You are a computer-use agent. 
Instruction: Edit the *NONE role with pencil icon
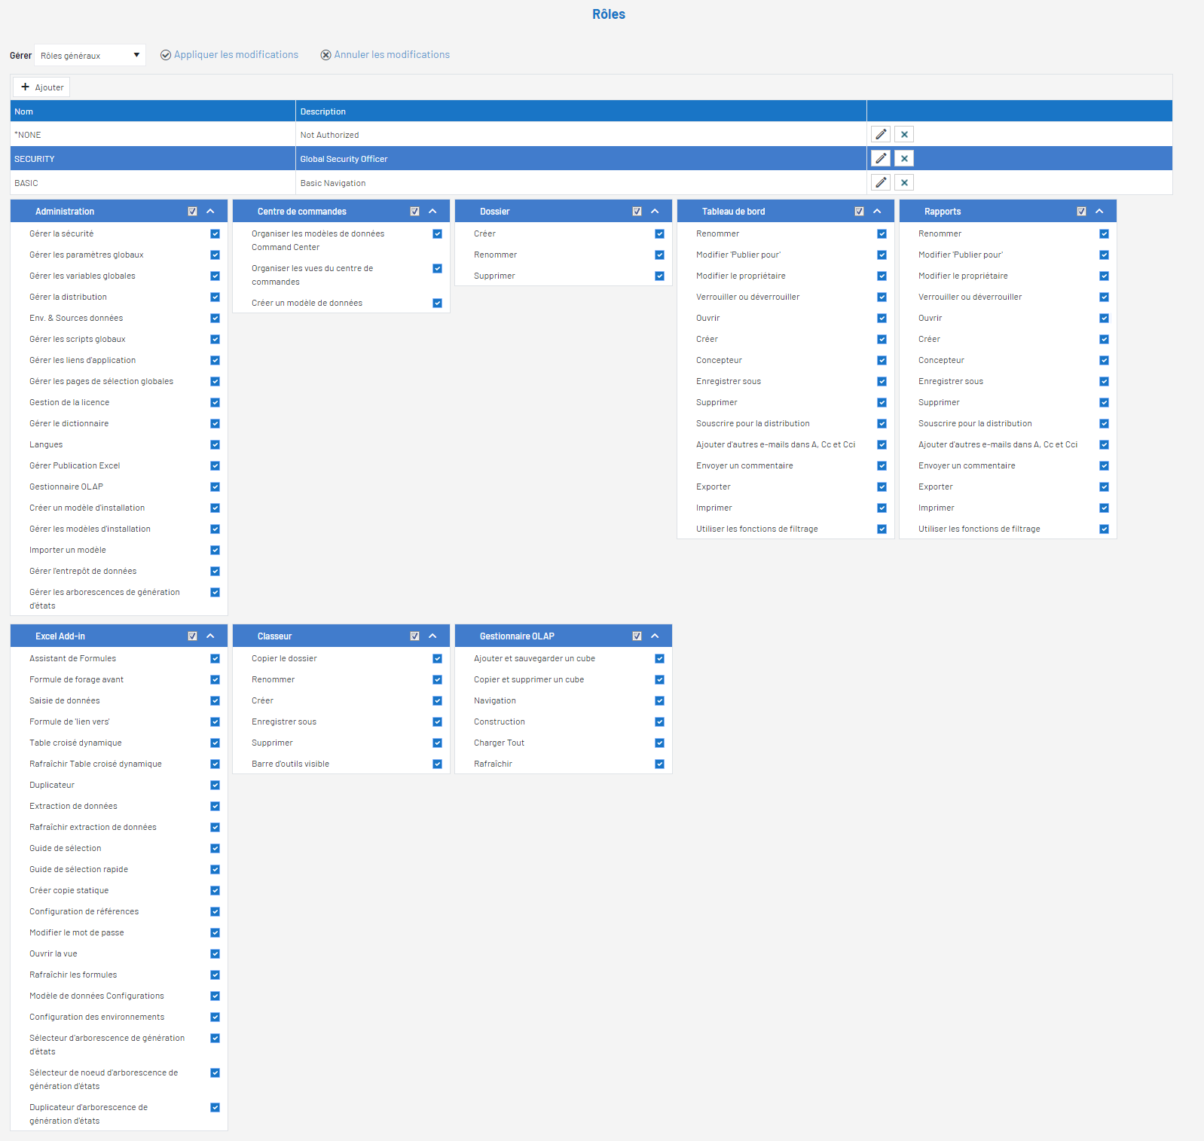(x=881, y=134)
